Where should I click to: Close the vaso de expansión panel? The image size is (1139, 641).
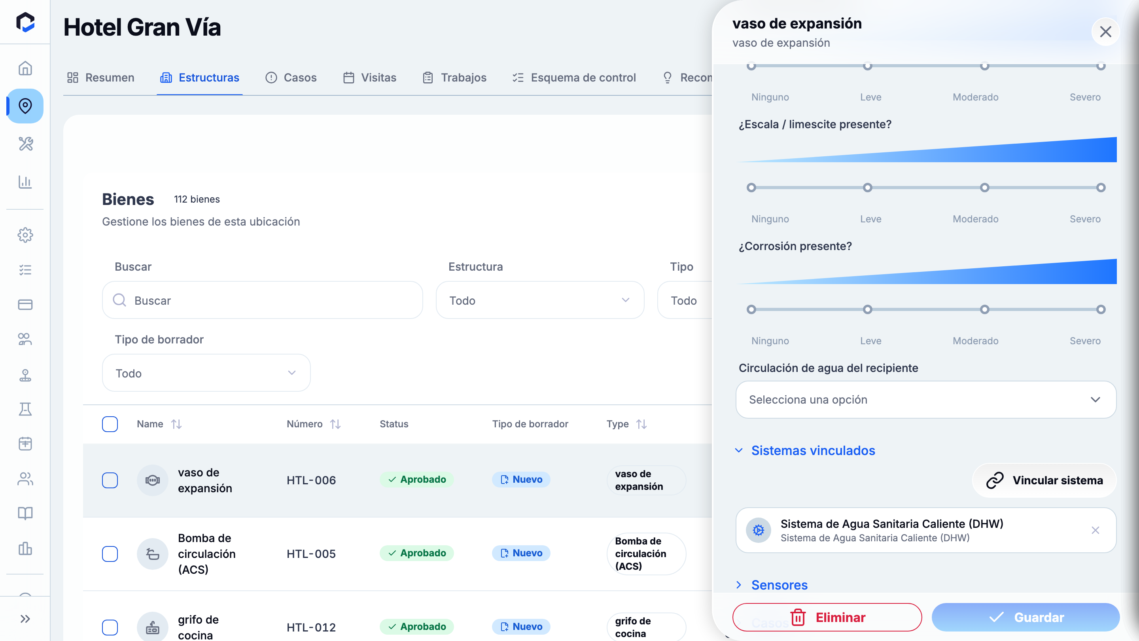[1105, 31]
